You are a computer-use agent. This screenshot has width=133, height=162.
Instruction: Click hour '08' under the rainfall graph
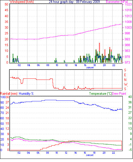pos(47,153)
